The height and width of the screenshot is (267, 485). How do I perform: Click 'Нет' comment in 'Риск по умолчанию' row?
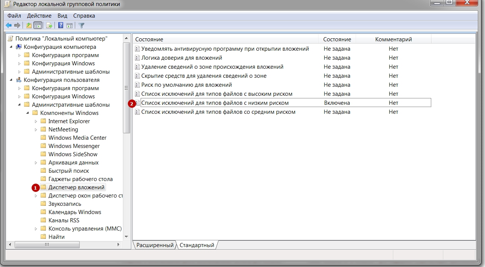point(394,85)
